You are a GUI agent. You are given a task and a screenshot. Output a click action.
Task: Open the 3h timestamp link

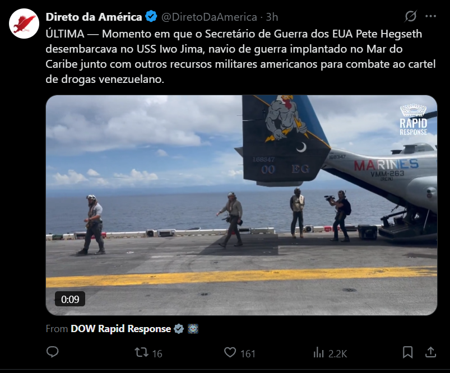click(x=272, y=17)
